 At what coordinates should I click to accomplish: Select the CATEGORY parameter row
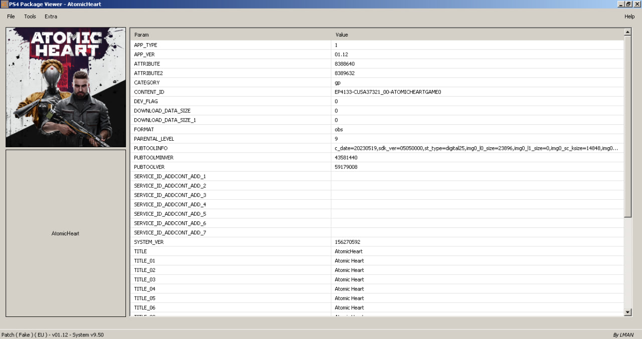tap(377, 83)
